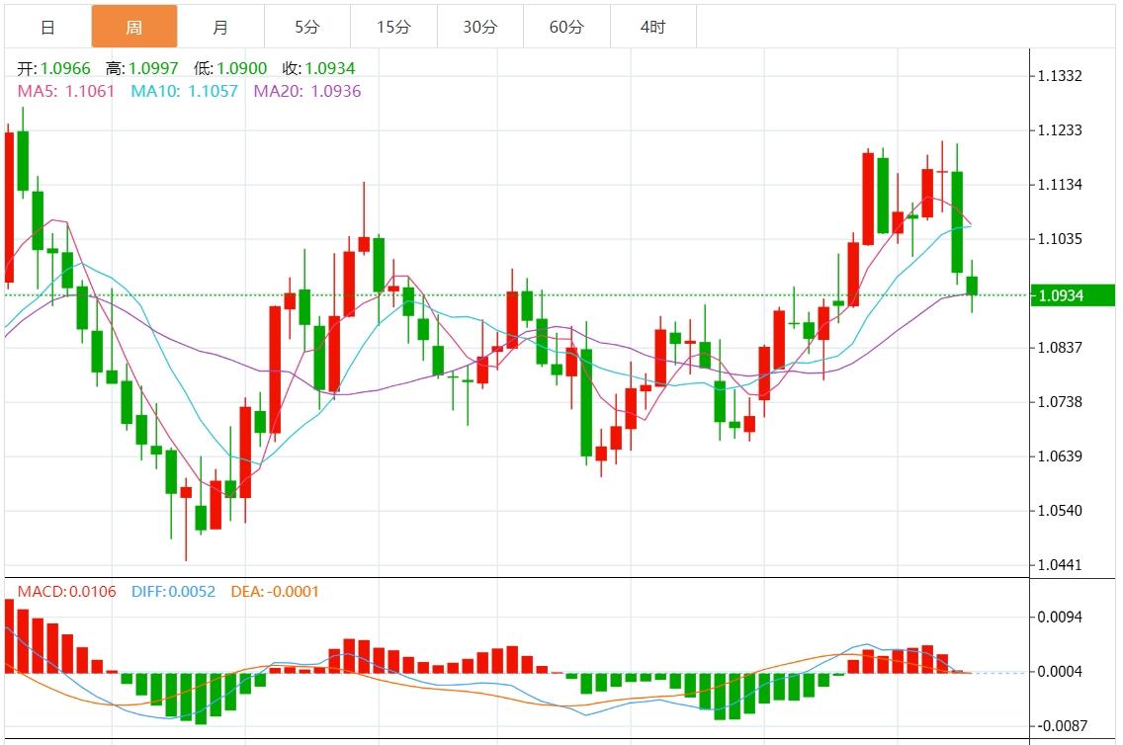
Task: Click the MA5: 1.1061 indicator label
Action: point(66,91)
